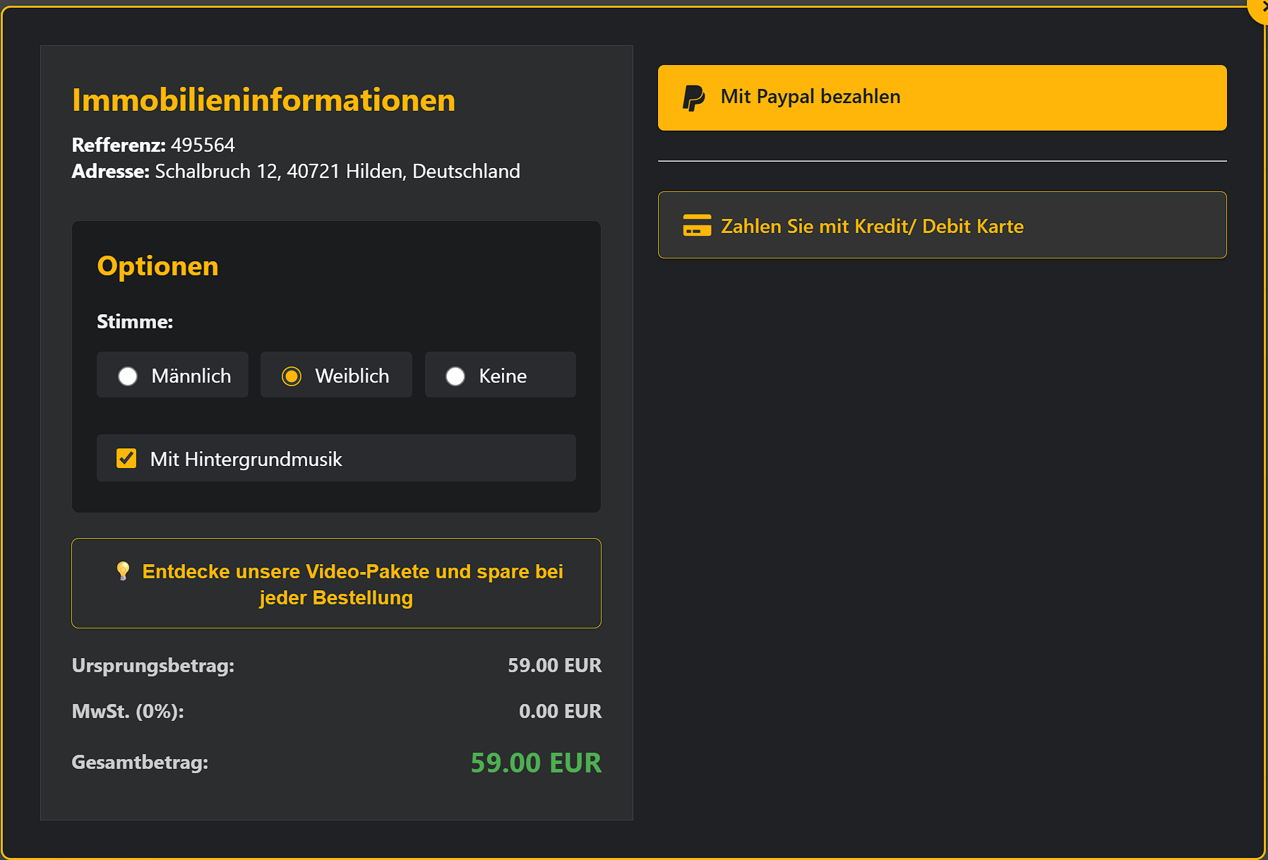
Task: Click the Refferenz number 495564
Action: (x=203, y=145)
